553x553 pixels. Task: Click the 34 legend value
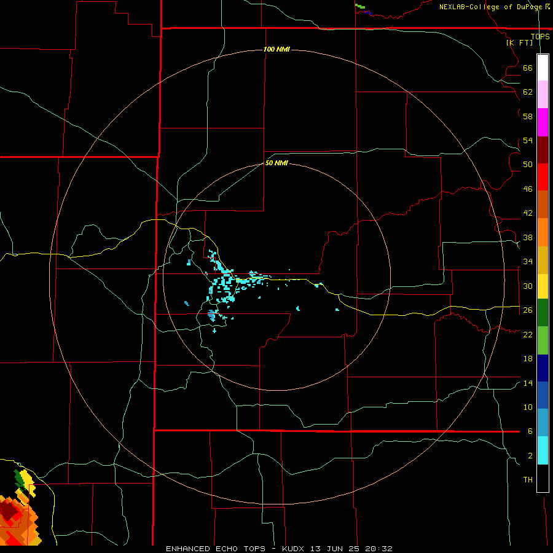pyautogui.click(x=528, y=262)
